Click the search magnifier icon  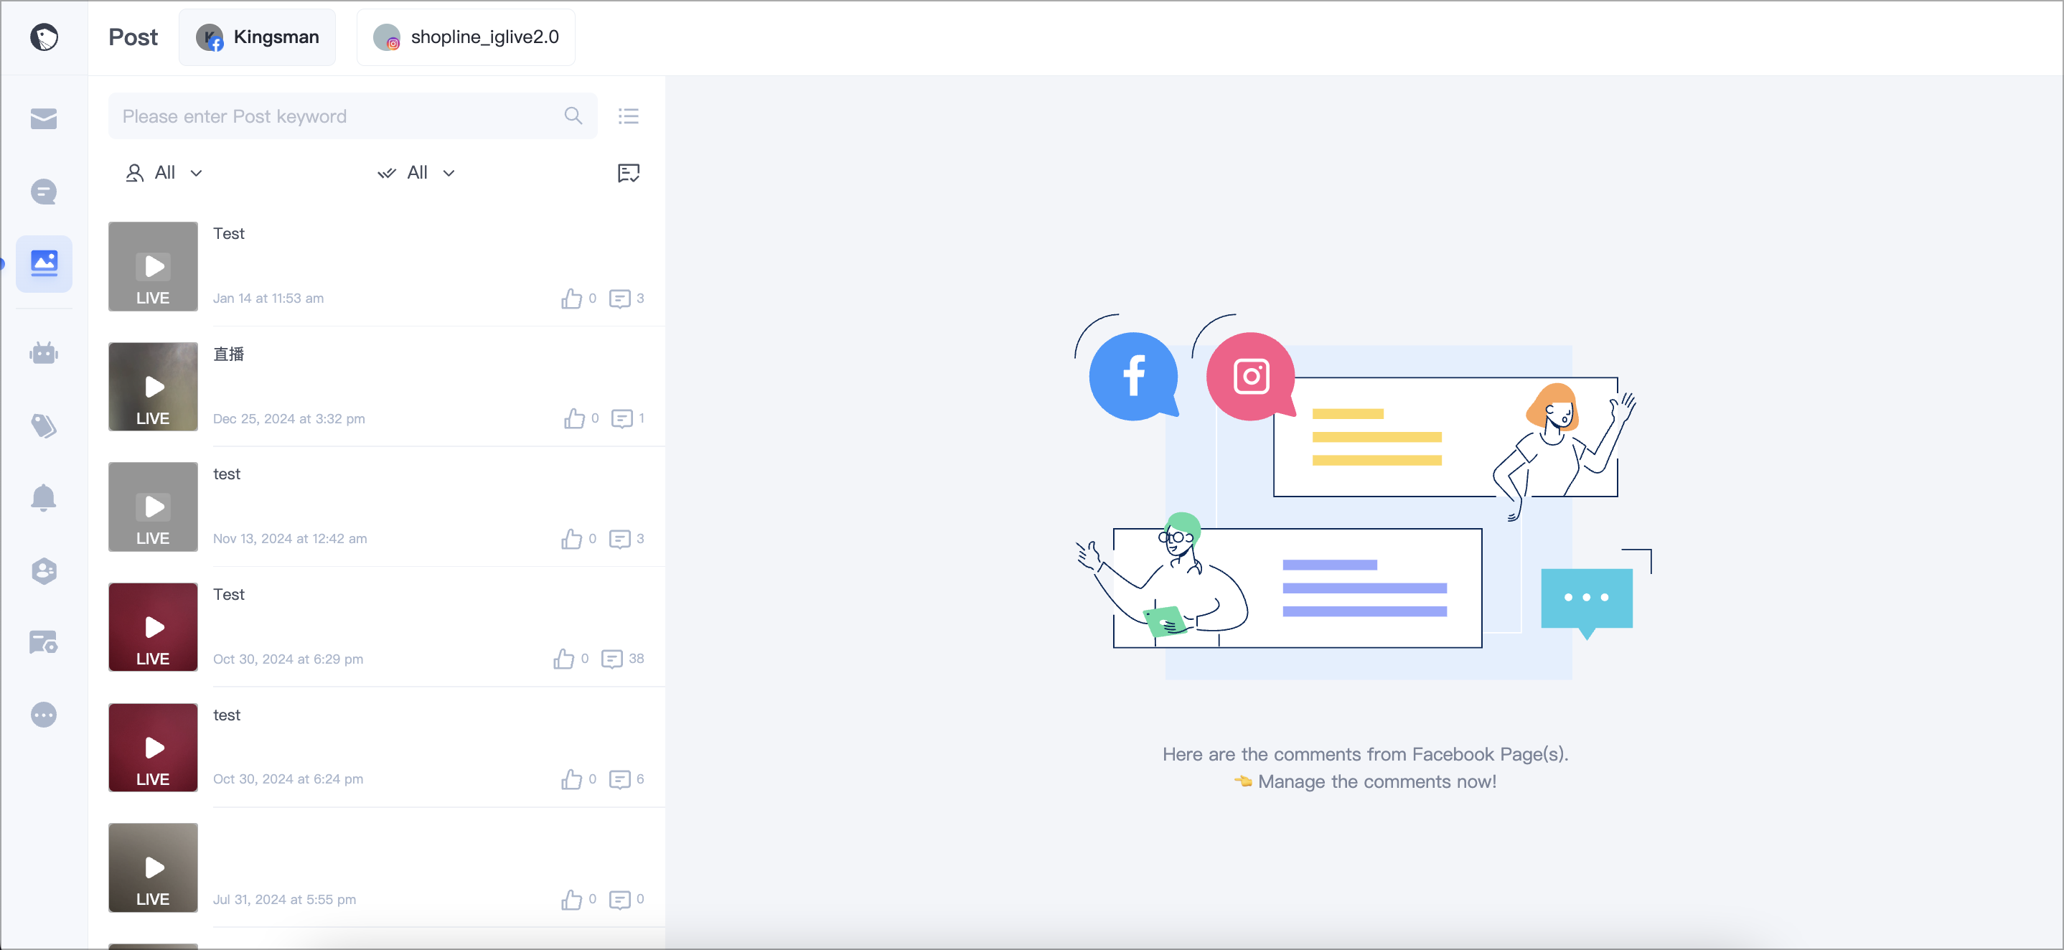click(573, 116)
